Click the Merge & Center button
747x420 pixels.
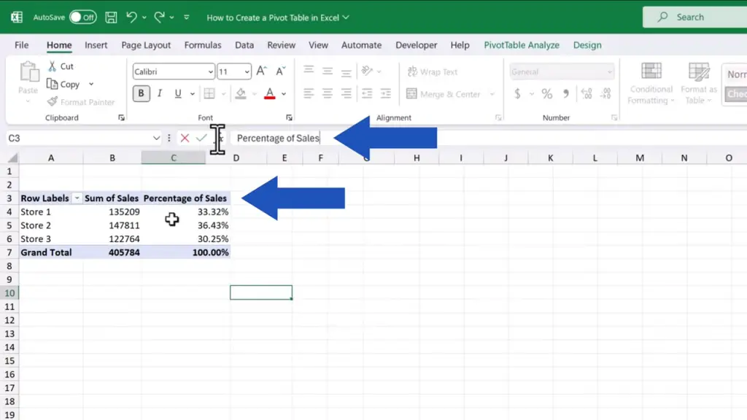tap(443, 94)
